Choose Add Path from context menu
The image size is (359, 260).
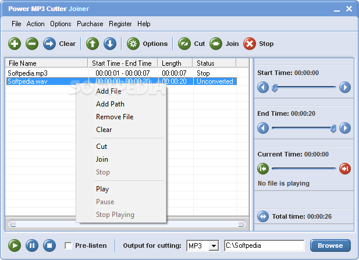click(121, 104)
